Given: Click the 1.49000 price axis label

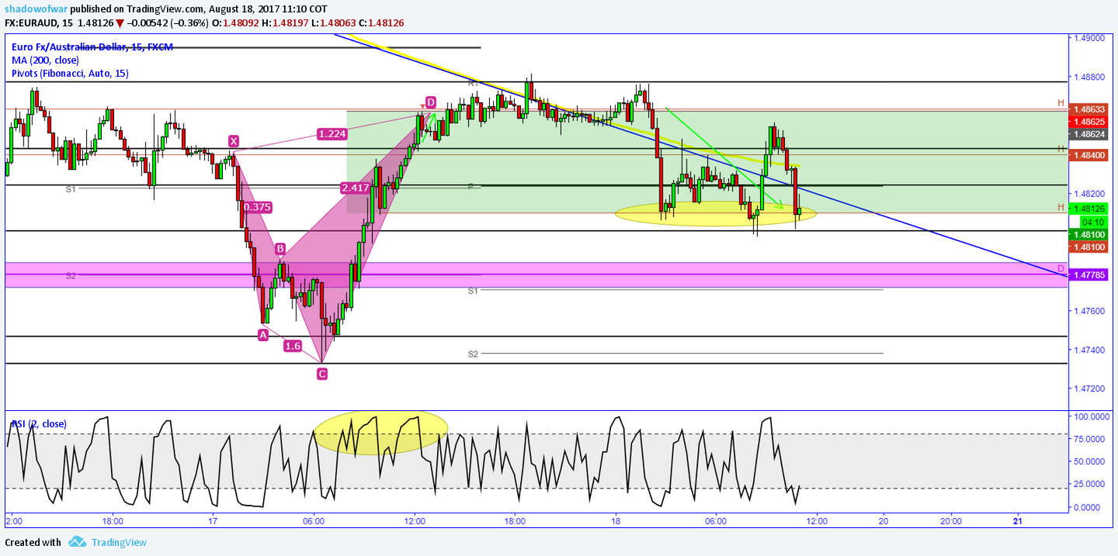Looking at the screenshot, I should (1090, 37).
